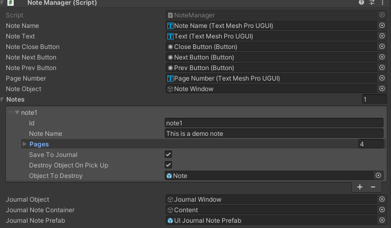Open object picker for Note Name field

coord(382,26)
